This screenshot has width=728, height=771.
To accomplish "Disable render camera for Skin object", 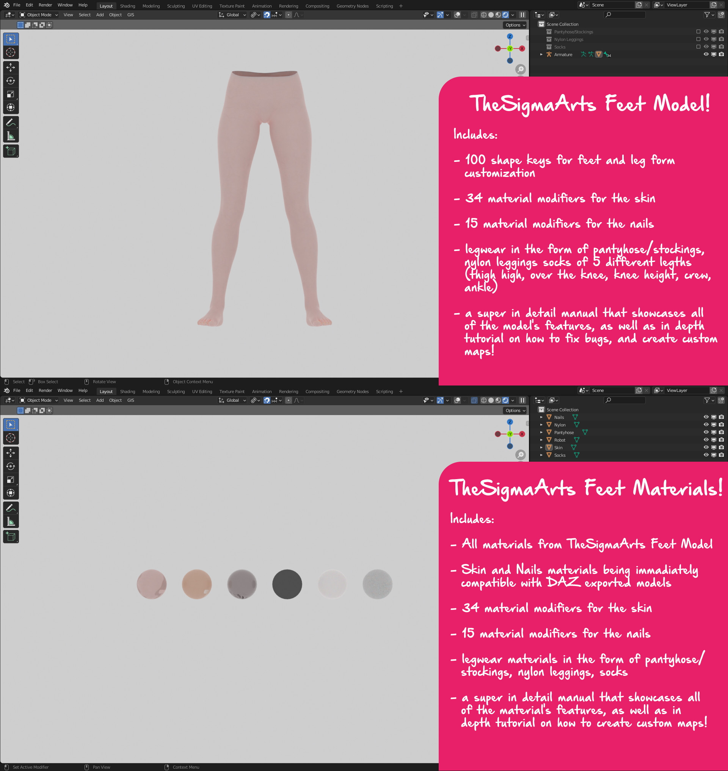I will [722, 447].
